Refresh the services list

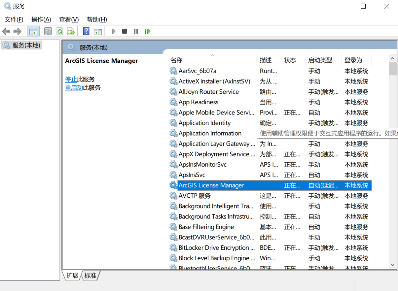[x=60, y=31]
